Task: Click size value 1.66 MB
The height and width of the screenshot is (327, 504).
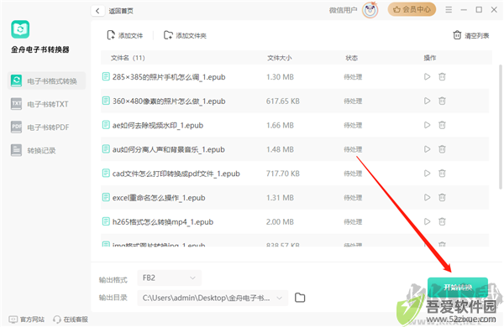Action: pos(280,125)
